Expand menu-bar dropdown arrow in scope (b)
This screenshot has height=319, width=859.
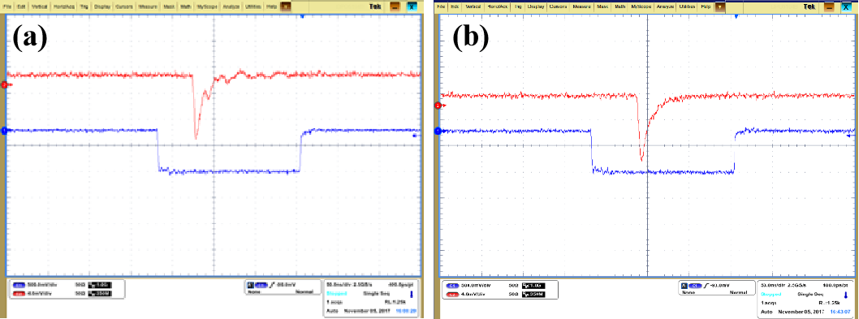click(x=720, y=6)
